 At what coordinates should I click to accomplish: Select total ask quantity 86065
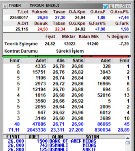pos(104,124)
